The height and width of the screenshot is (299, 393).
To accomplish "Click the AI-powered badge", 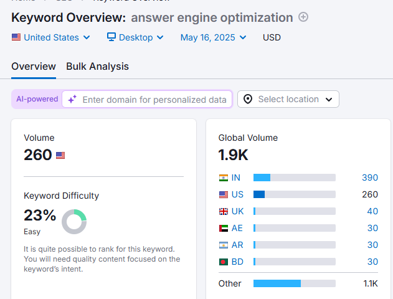I will [x=37, y=99].
